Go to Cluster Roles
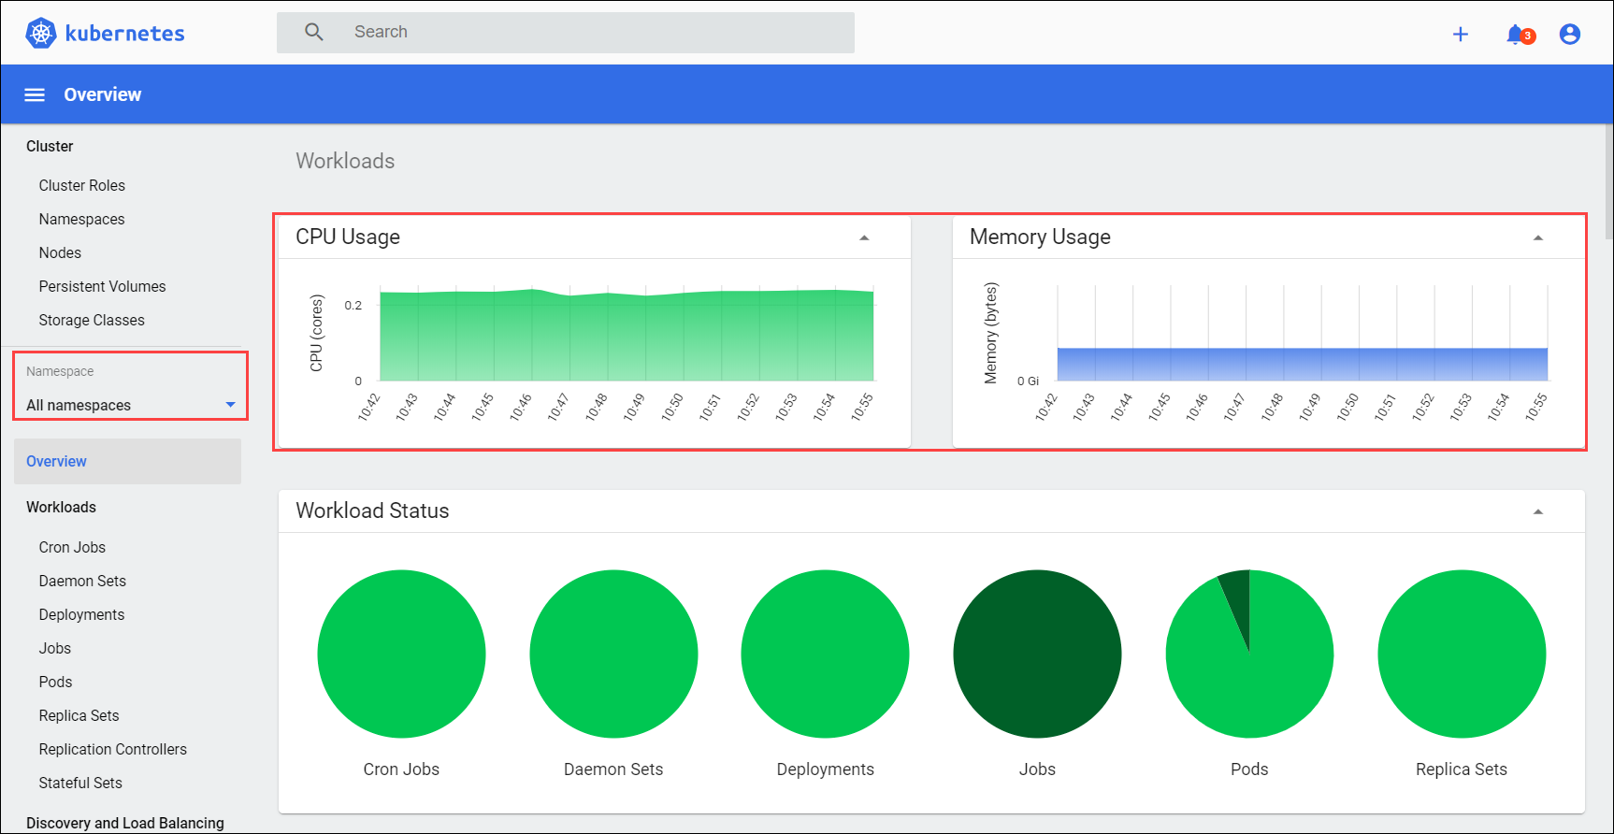The image size is (1614, 834). pyautogui.click(x=81, y=186)
